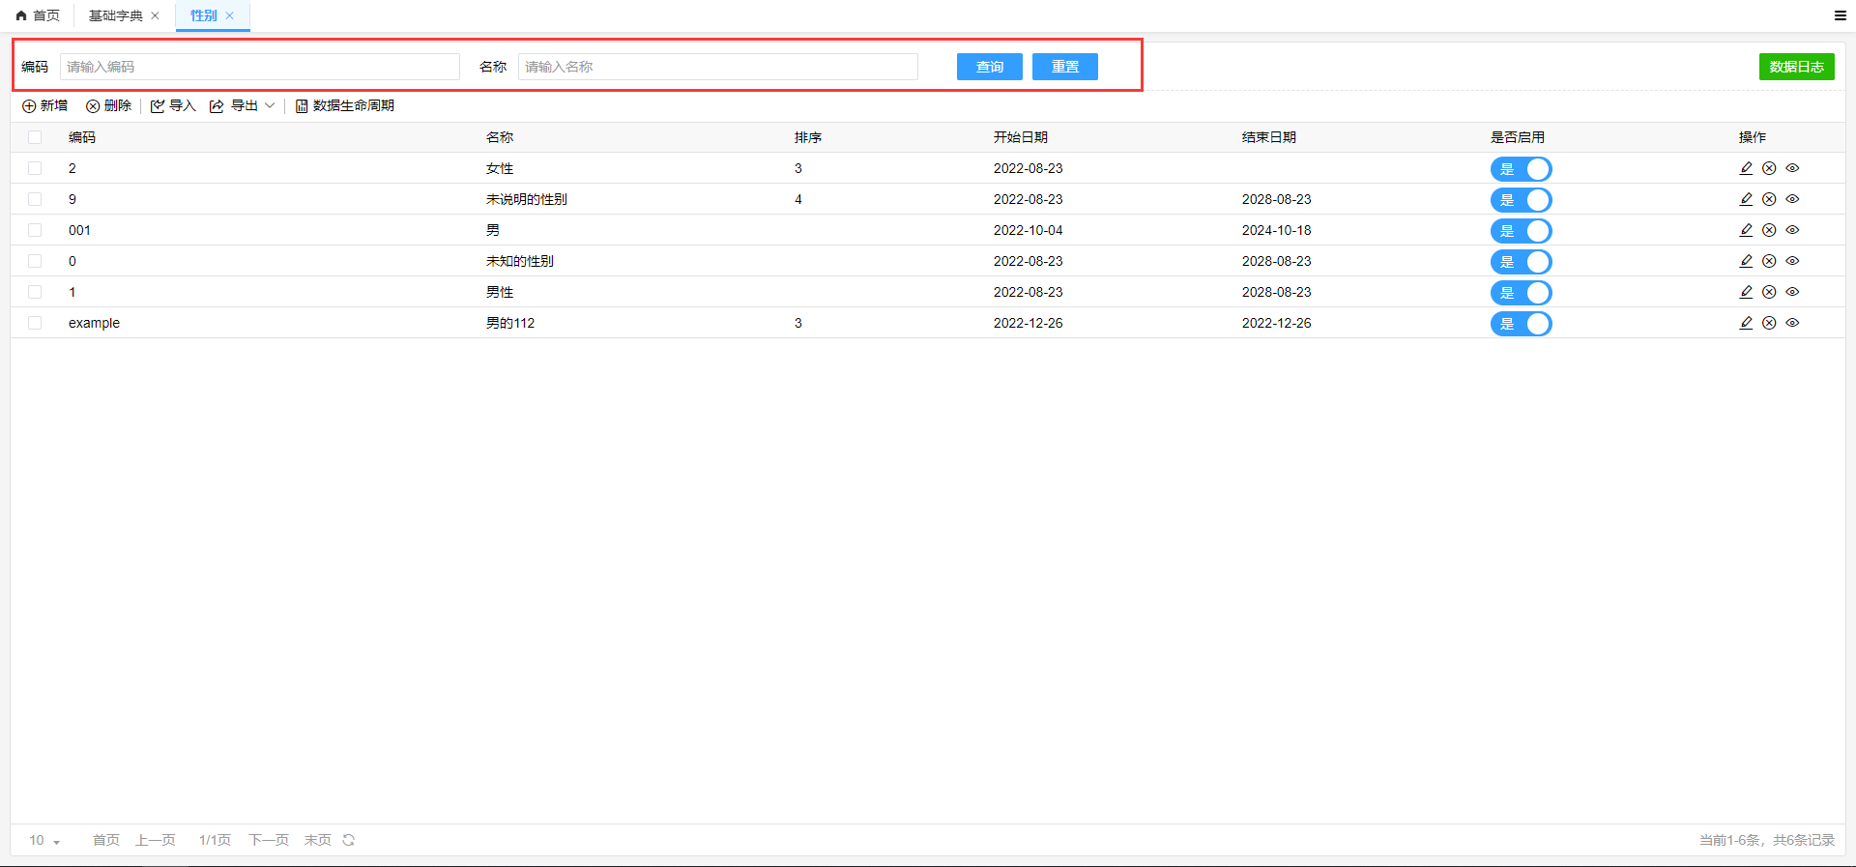The width and height of the screenshot is (1856, 867).
Task: Go to 末页 last page
Action: click(x=318, y=840)
